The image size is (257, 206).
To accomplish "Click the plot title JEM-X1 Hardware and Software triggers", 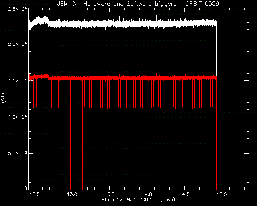I will pyautogui.click(x=117, y=4).
